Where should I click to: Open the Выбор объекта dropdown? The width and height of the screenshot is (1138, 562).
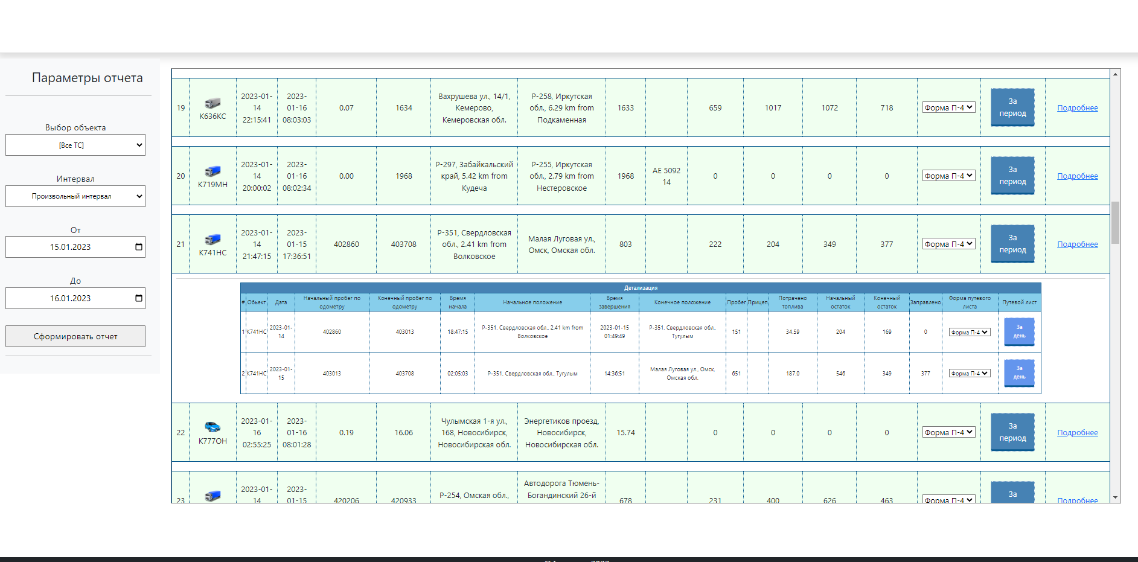[75, 145]
